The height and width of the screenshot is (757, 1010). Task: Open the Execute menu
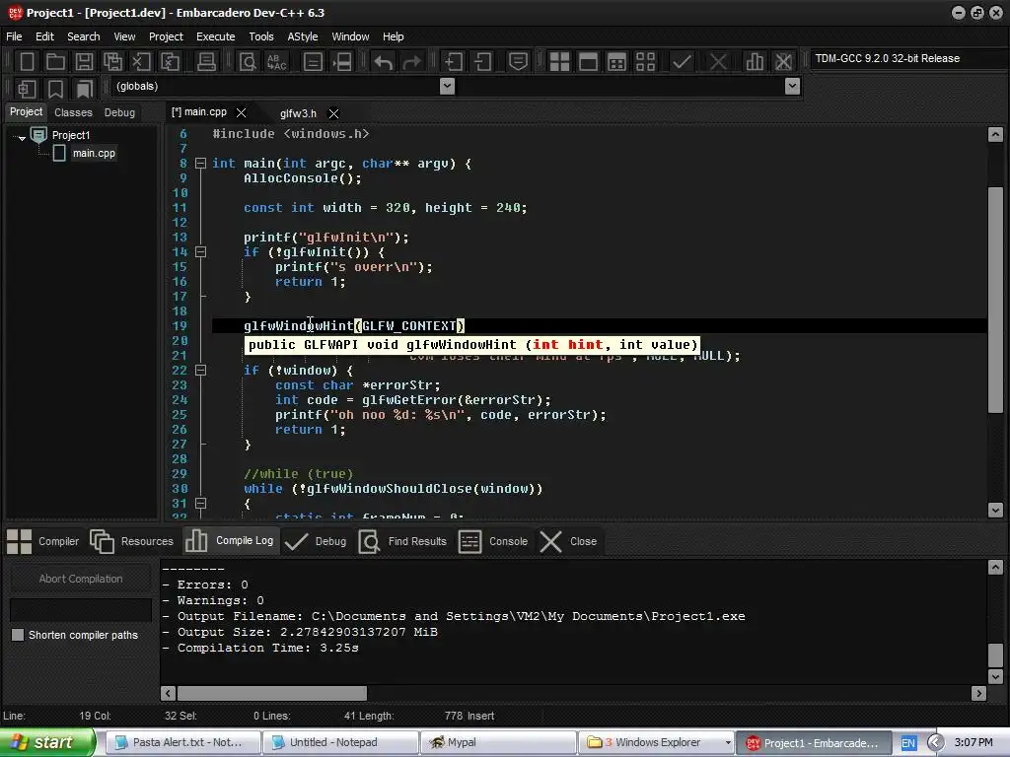[215, 36]
